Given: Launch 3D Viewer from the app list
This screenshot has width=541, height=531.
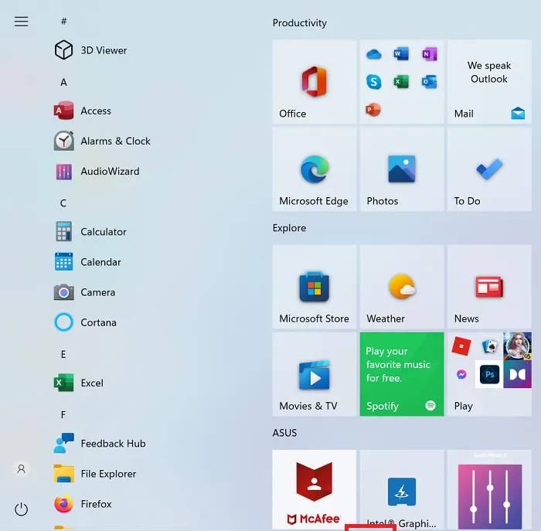Looking at the screenshot, I should coord(90,50).
